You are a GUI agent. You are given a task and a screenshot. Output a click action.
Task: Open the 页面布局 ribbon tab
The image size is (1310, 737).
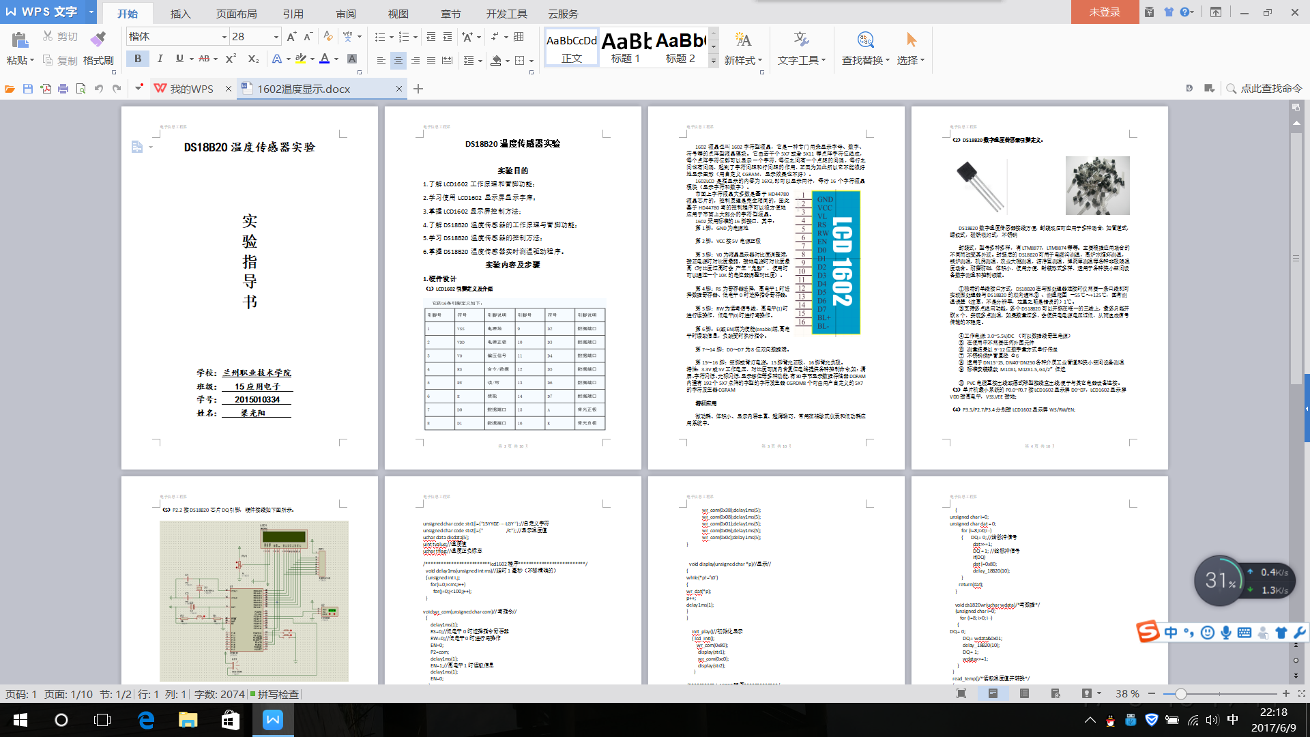(x=236, y=14)
